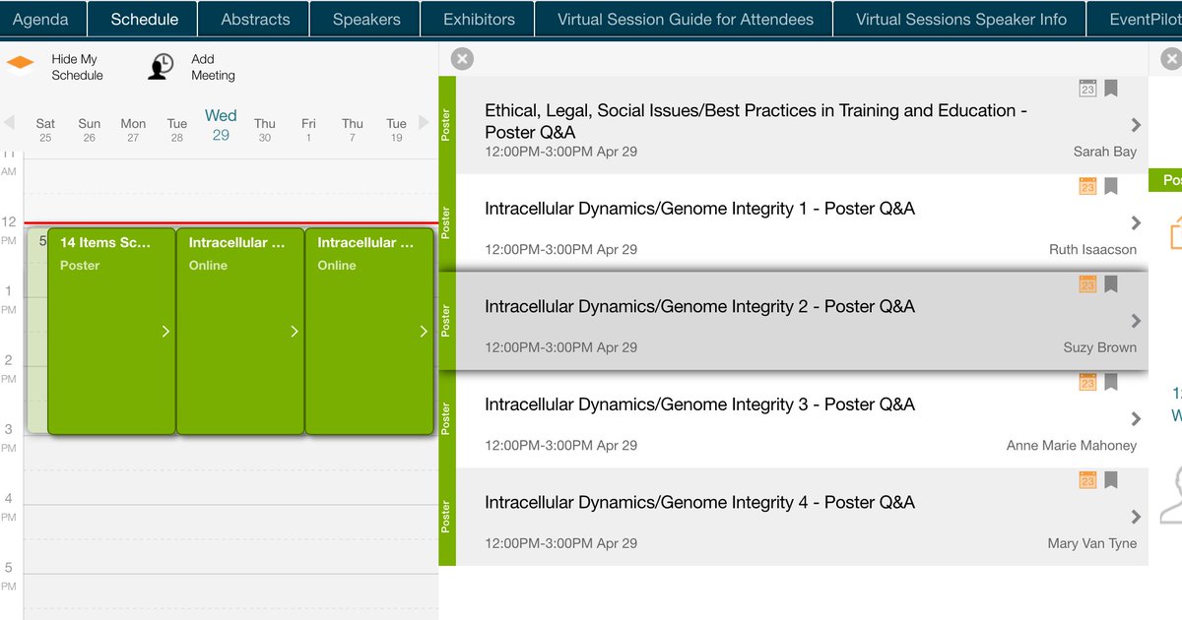This screenshot has width=1182, height=620.
Task: Open Virtual Session Guide for Attendees tab
Action: (686, 19)
